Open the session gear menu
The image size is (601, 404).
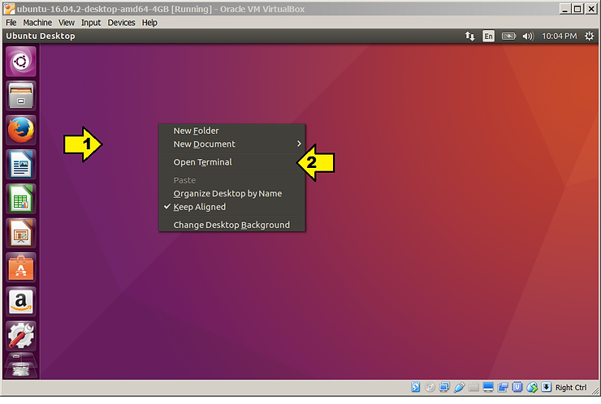tap(589, 36)
